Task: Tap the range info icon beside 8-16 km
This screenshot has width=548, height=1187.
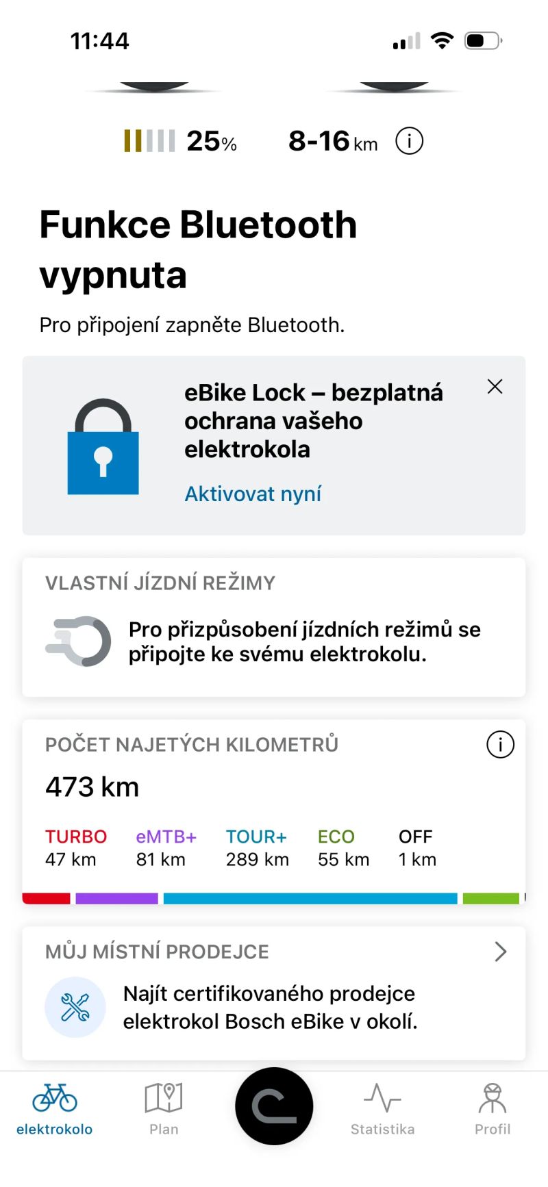Action: coord(410,141)
